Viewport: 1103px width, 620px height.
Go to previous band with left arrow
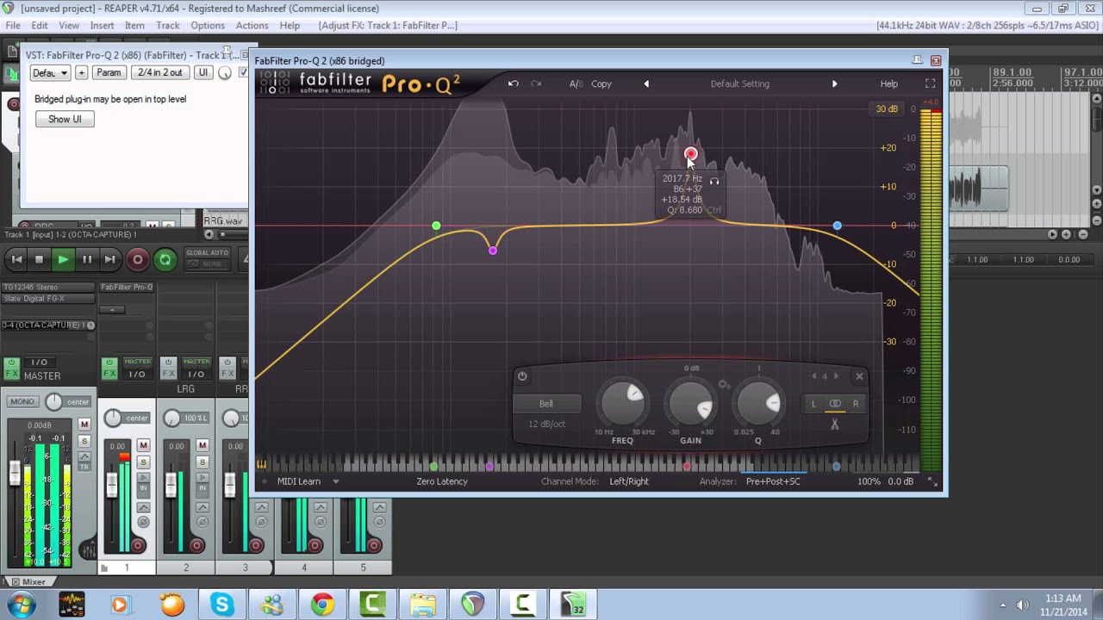pos(813,376)
